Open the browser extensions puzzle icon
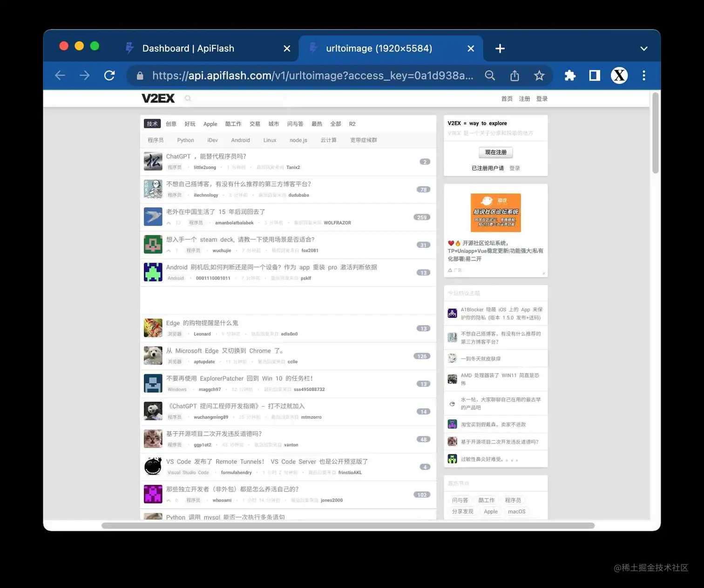The height and width of the screenshot is (588, 704). tap(570, 75)
